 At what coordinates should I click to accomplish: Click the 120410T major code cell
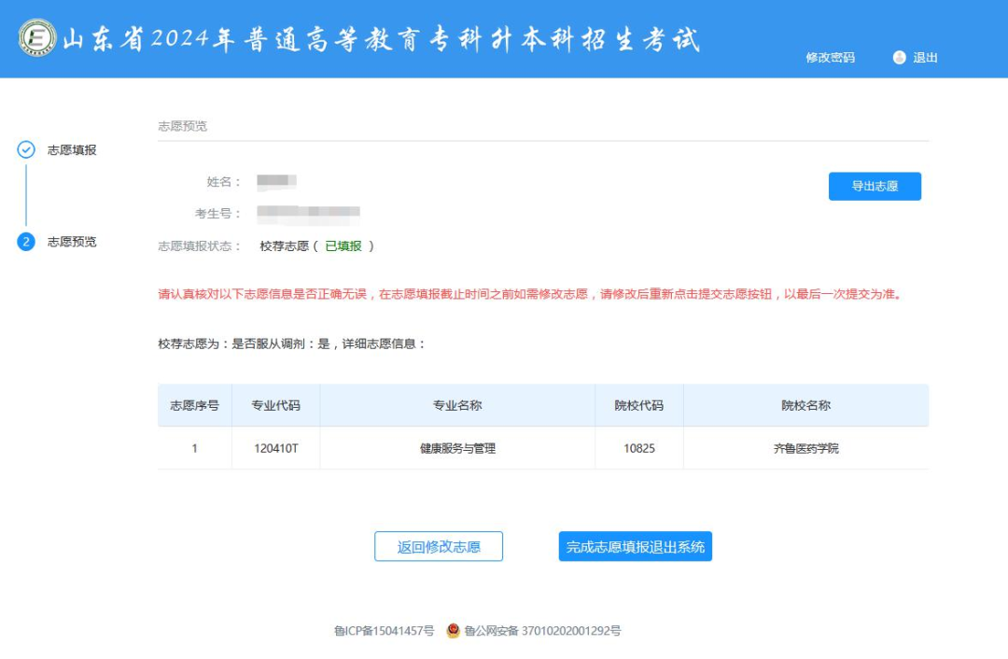(276, 448)
